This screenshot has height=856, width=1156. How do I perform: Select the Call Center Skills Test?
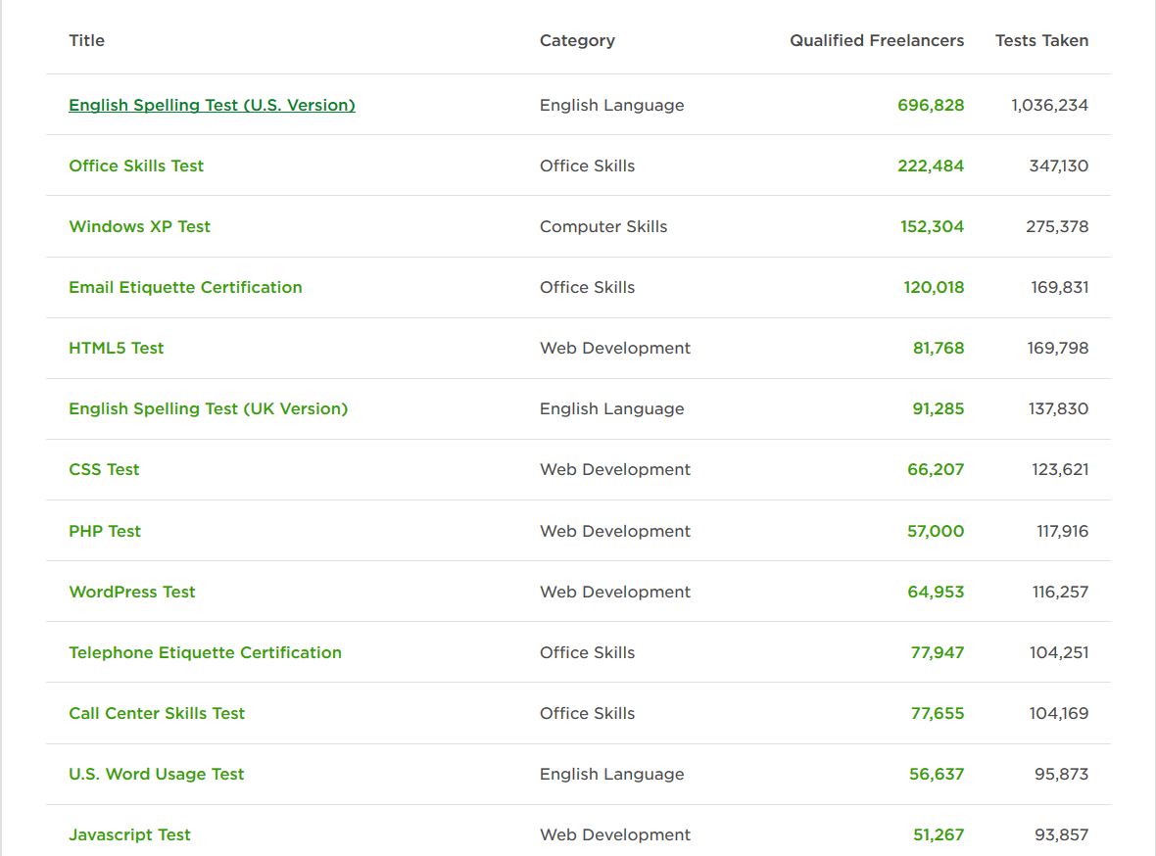pyautogui.click(x=157, y=713)
